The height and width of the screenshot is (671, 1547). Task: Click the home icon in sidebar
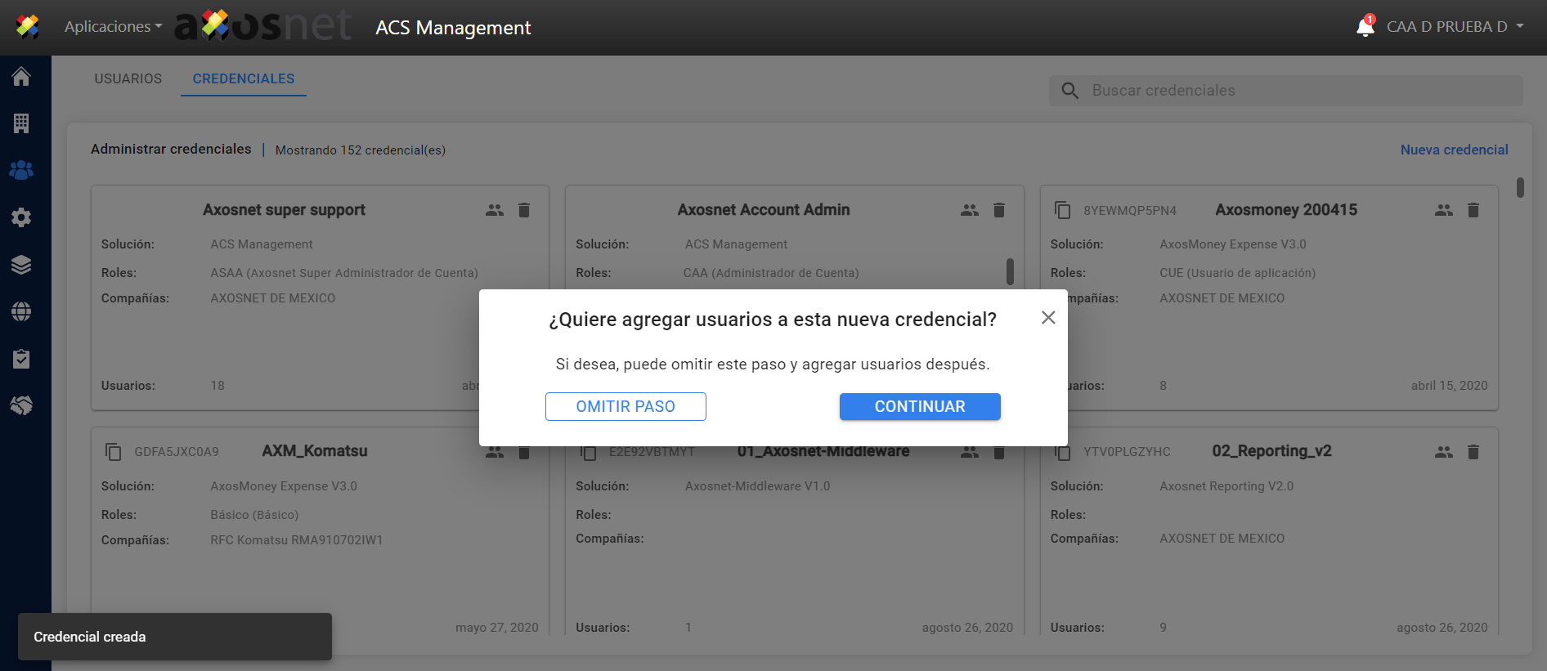pos(21,77)
